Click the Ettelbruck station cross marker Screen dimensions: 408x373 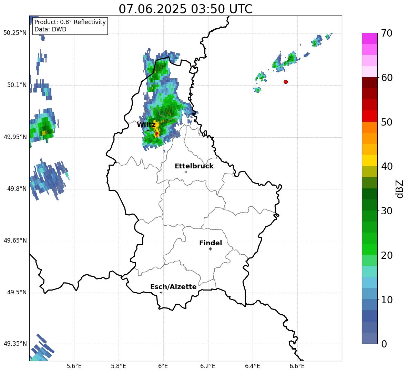186,172
